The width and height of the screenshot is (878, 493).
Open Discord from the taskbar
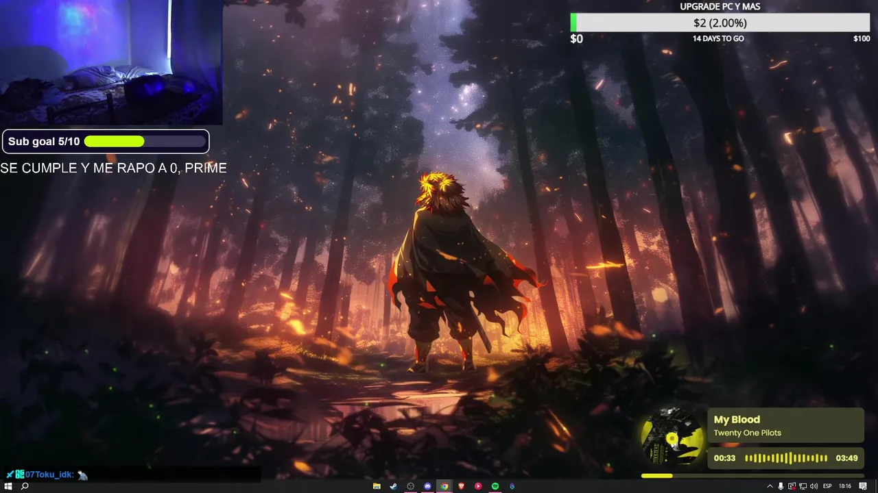[x=427, y=486]
